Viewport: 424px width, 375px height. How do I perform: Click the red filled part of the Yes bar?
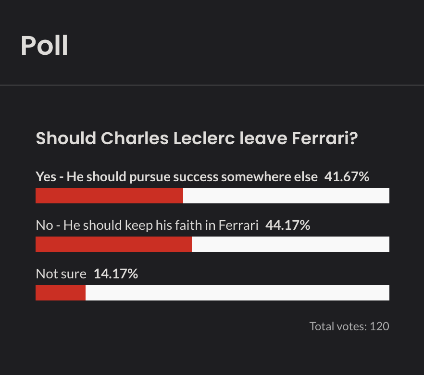[x=109, y=196]
